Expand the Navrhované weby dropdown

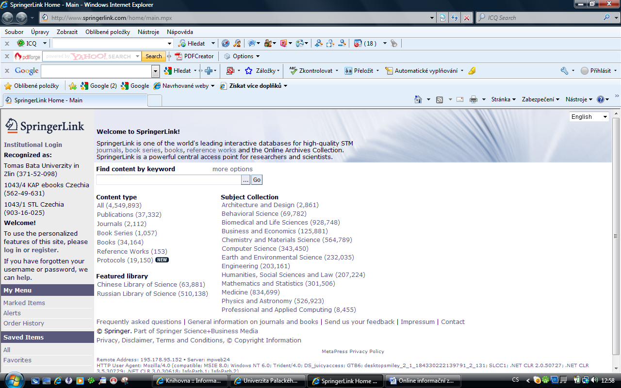pyautogui.click(x=212, y=86)
